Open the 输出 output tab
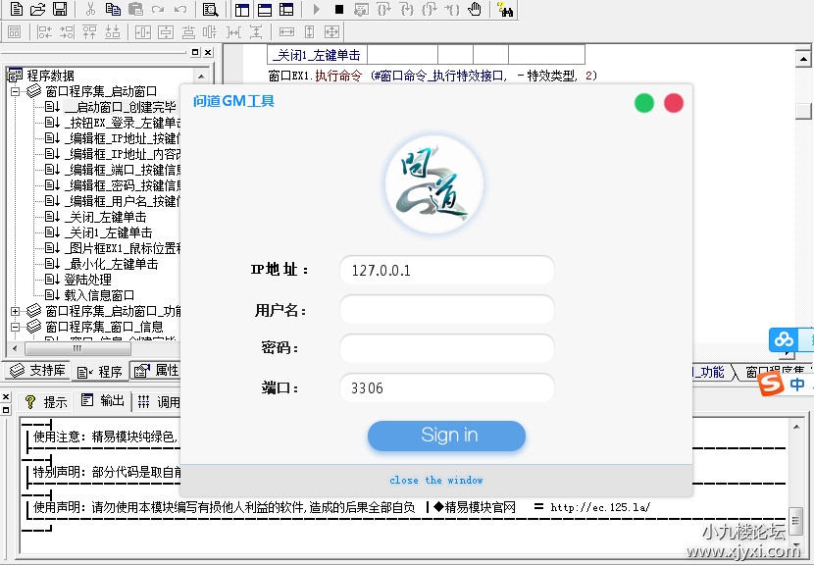This screenshot has height=566, width=814. 104,401
